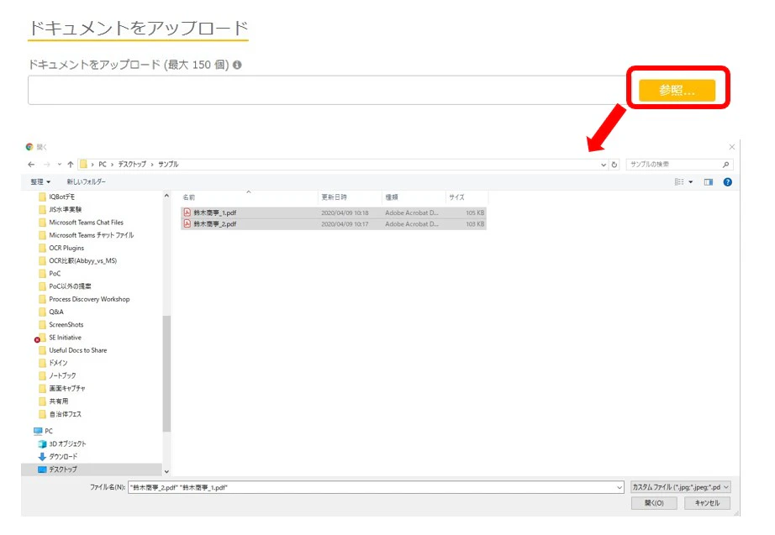The width and height of the screenshot is (775, 535).
Task: Select the IQBotデモ folder in tree
Action: tap(62, 197)
